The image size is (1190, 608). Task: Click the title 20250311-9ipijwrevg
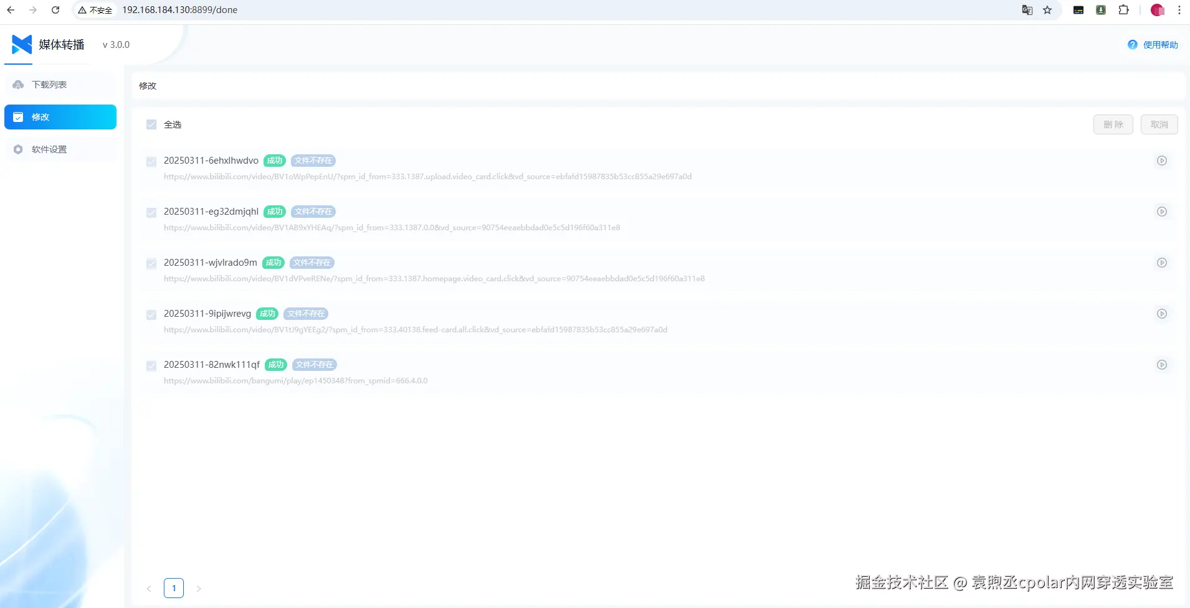point(207,314)
